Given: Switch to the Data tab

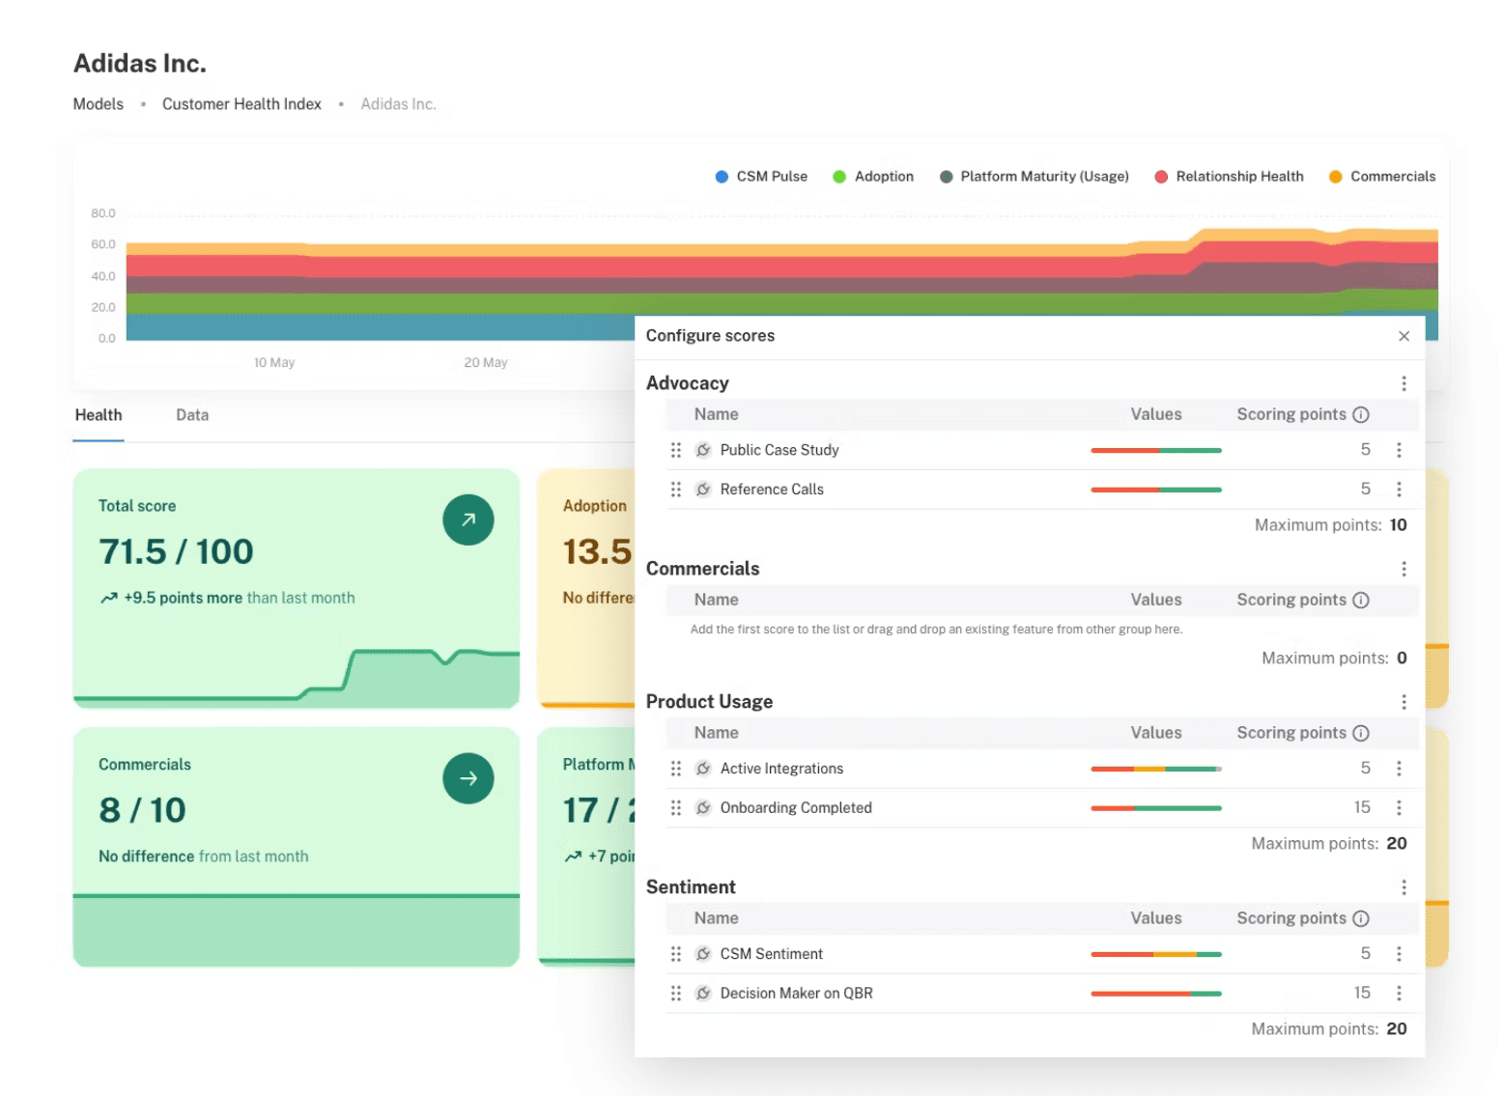Looking at the screenshot, I should click(x=191, y=415).
